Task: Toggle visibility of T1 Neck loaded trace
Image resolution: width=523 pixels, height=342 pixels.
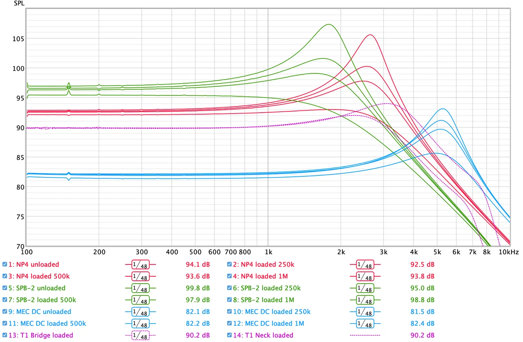Action: coord(230,335)
